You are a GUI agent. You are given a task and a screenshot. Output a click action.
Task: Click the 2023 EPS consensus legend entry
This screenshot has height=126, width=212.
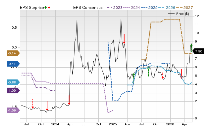tap(114, 8)
